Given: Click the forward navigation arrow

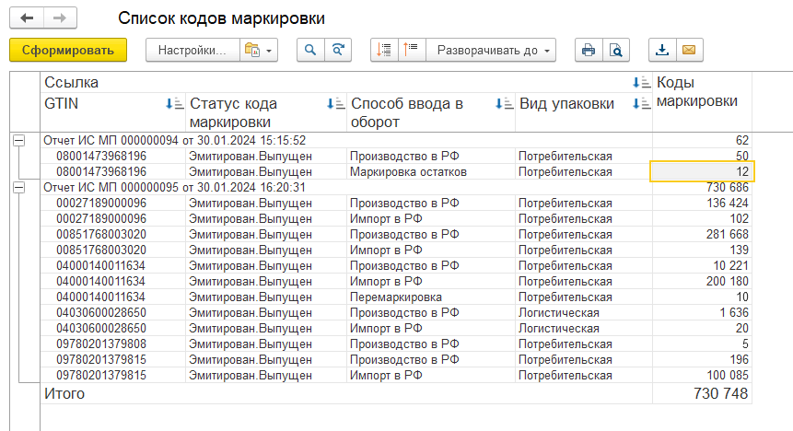Looking at the screenshot, I should (x=60, y=18).
